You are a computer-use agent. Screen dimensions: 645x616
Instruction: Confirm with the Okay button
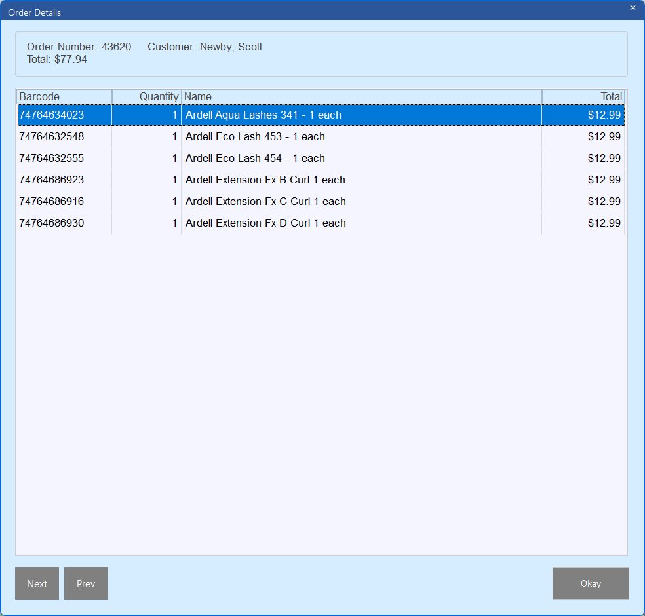[x=591, y=583]
